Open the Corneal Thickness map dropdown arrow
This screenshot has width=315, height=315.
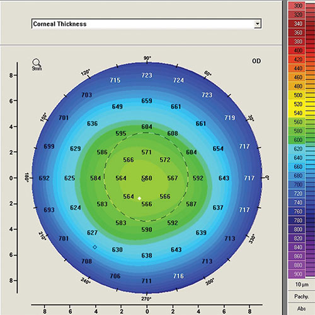click(258, 24)
